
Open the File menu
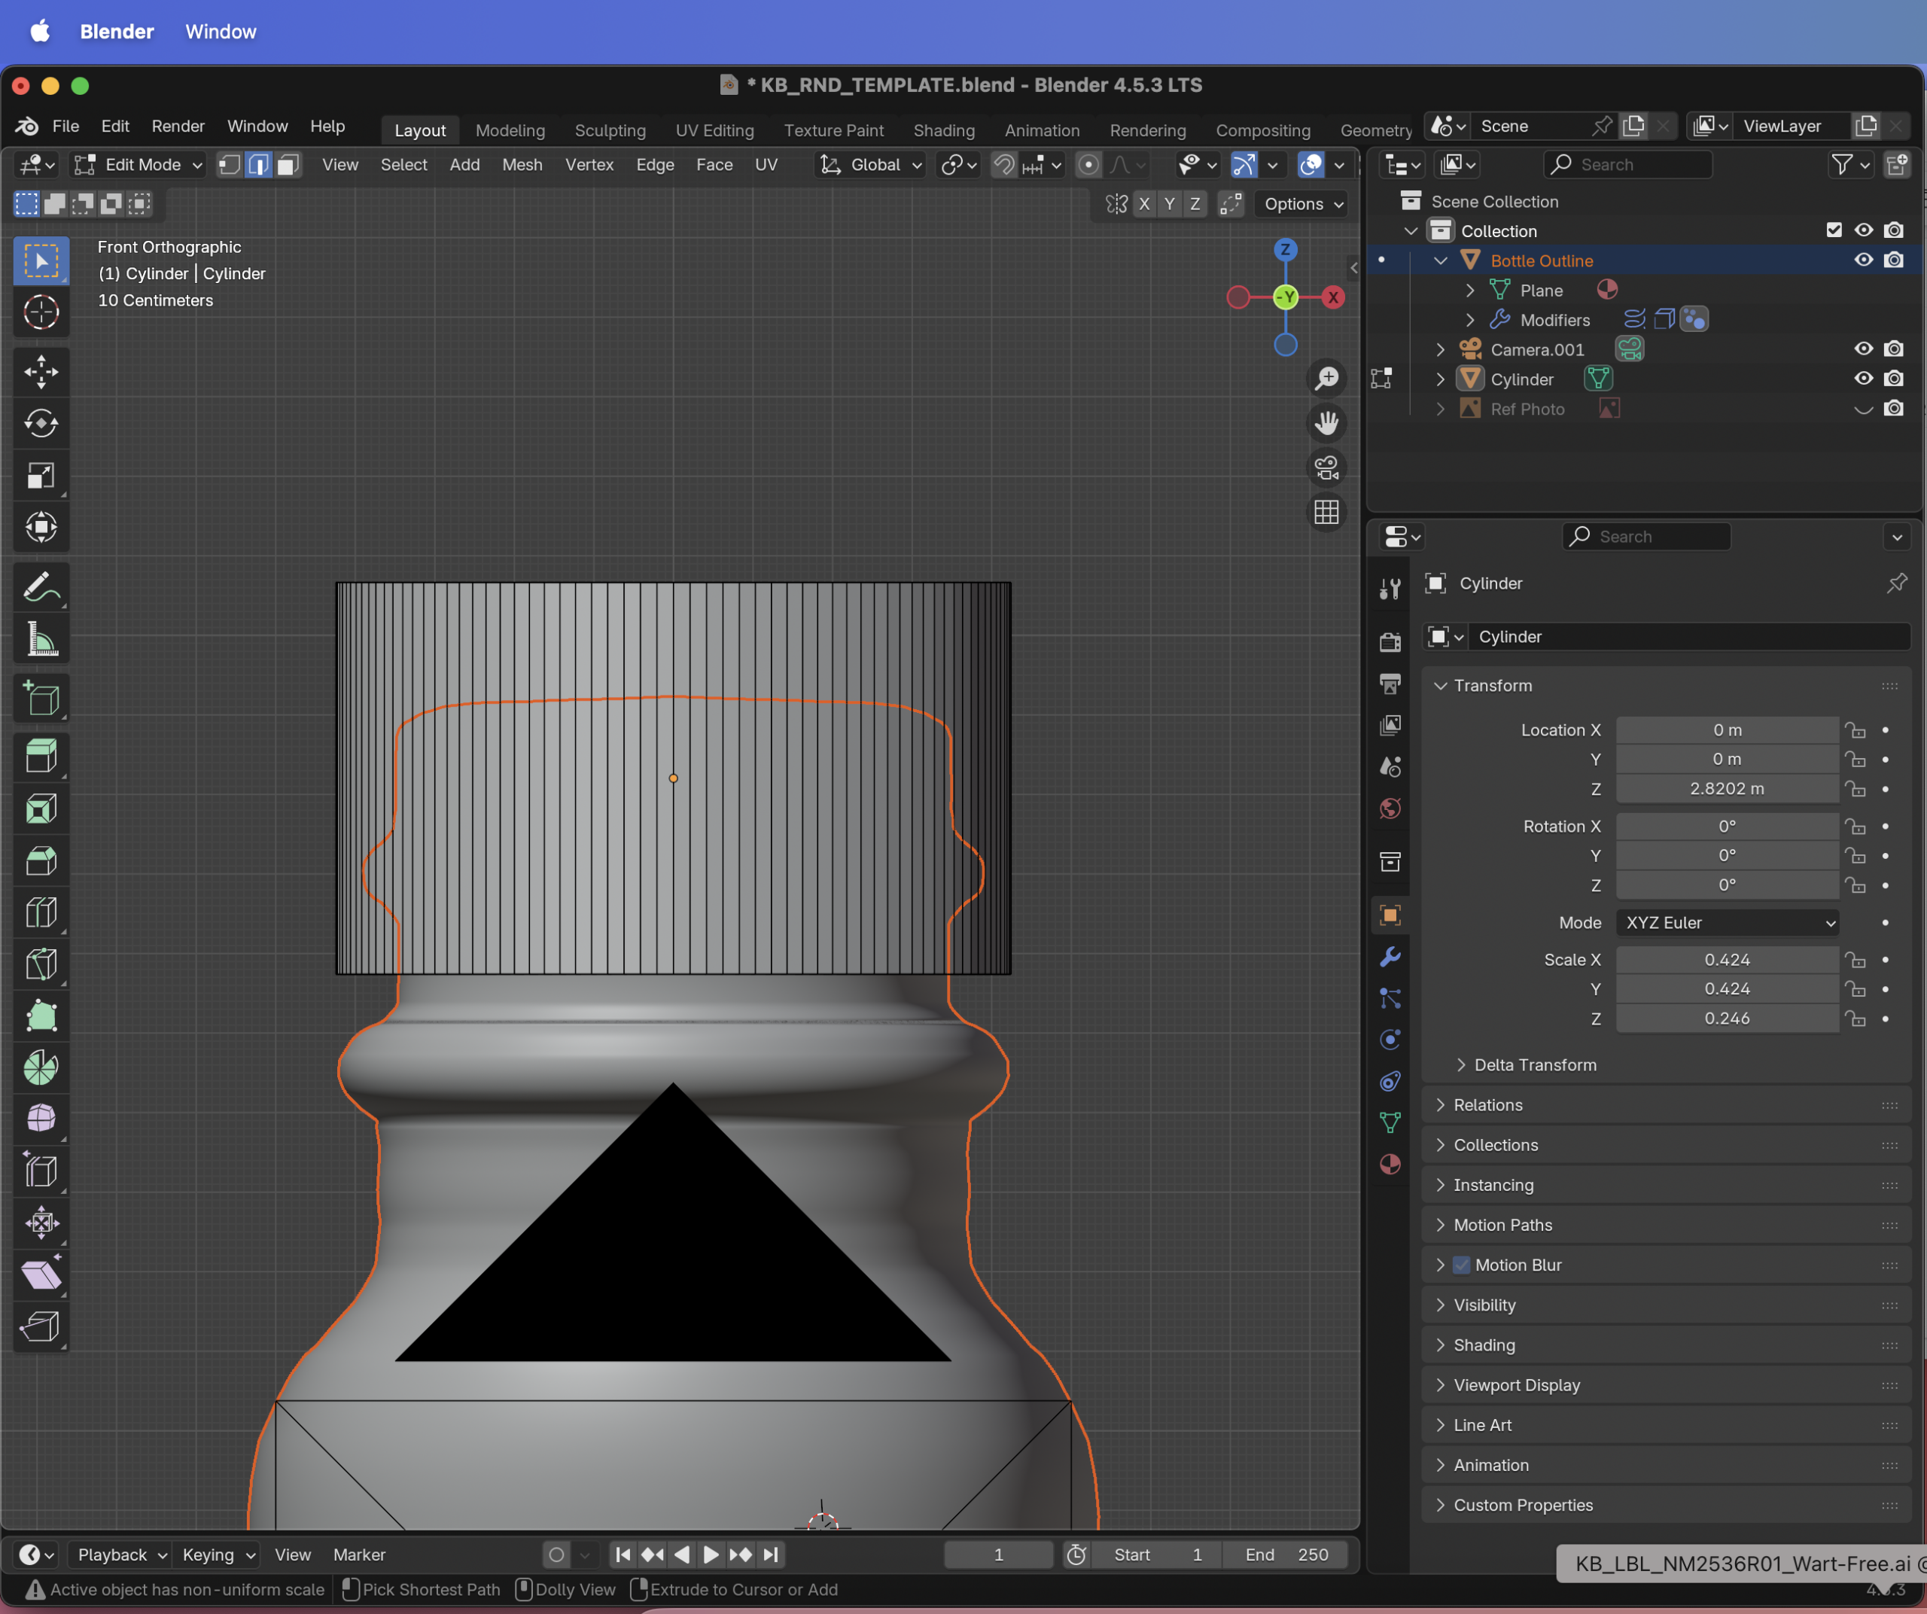(x=65, y=126)
